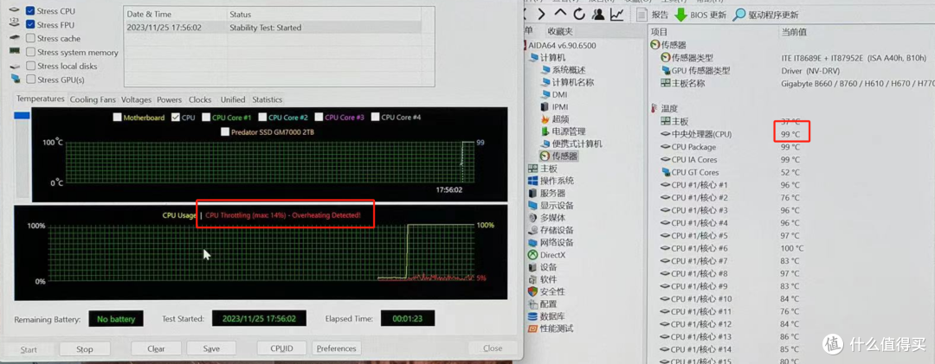The height and width of the screenshot is (364, 935).
Task: Check the Predator SSD GM7000 2TB checkbox
Action: point(225,131)
